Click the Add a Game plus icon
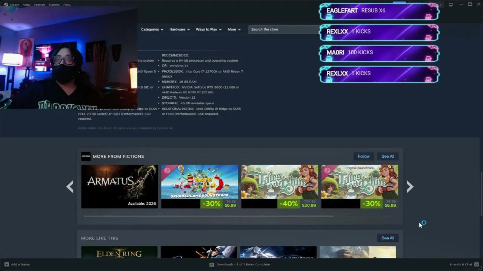Screen dimensions: 483x271 6,264
